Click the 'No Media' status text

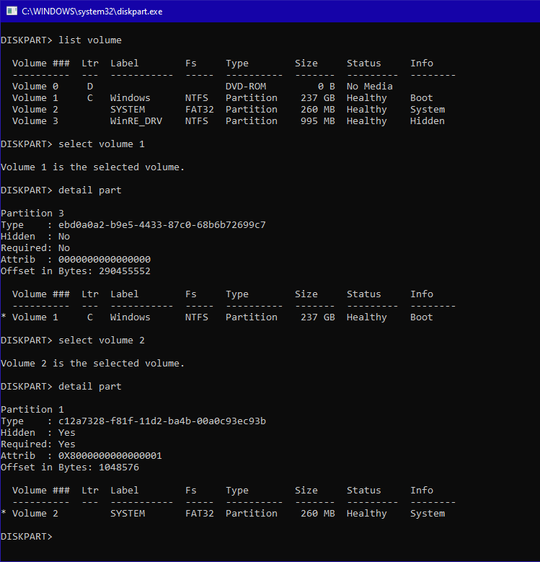(369, 87)
